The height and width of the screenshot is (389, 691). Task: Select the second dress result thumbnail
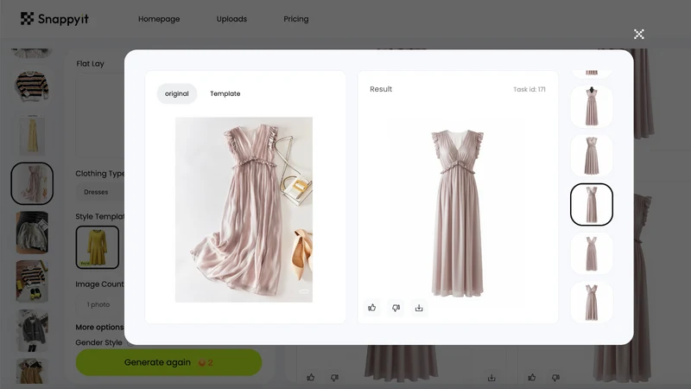coord(592,156)
